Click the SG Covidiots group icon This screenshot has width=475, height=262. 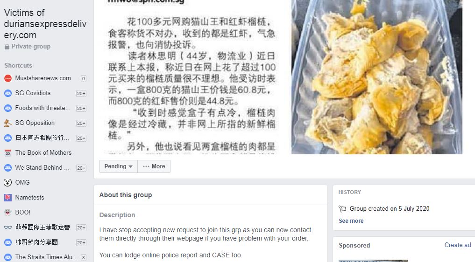pos(8,93)
